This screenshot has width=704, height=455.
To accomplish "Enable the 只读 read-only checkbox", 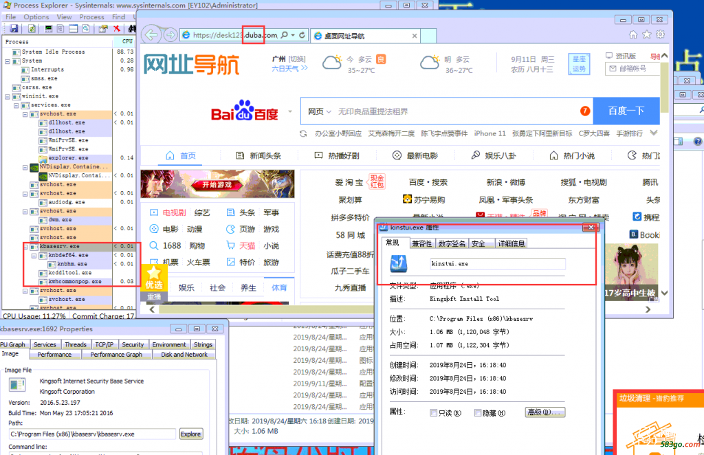I will tap(433, 412).
